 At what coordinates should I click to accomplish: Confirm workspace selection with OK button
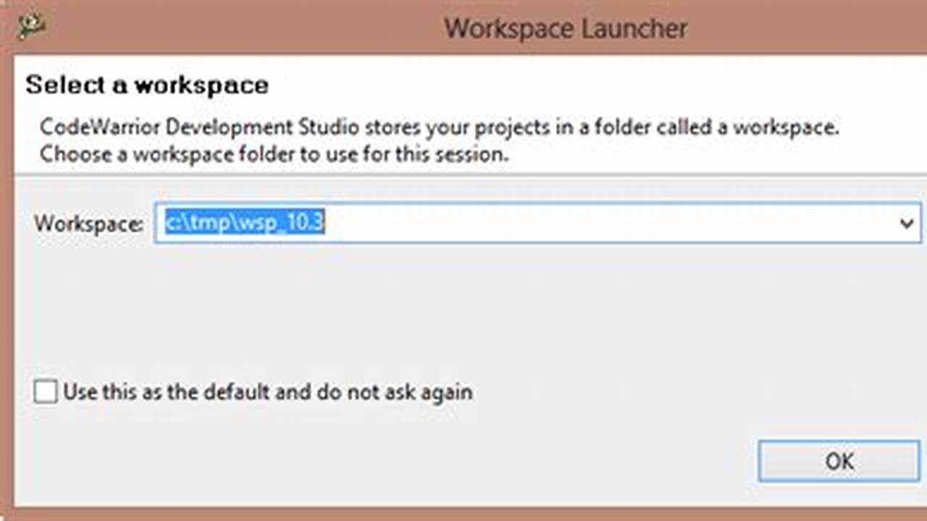tap(838, 461)
